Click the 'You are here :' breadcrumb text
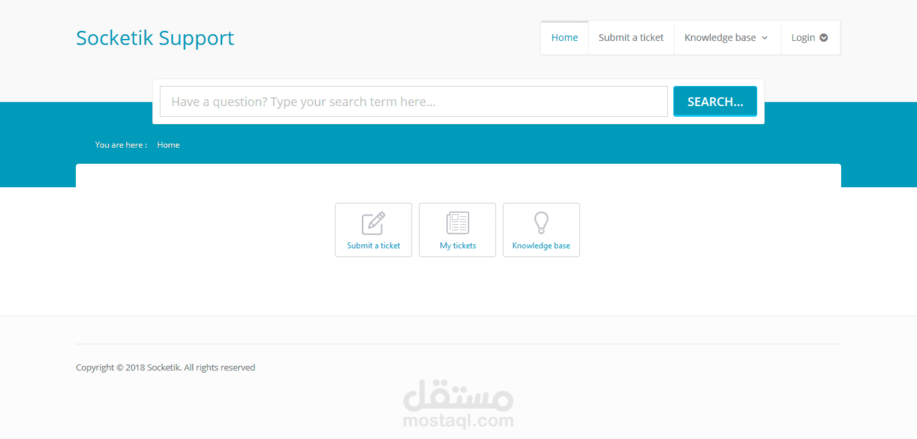 coord(121,145)
